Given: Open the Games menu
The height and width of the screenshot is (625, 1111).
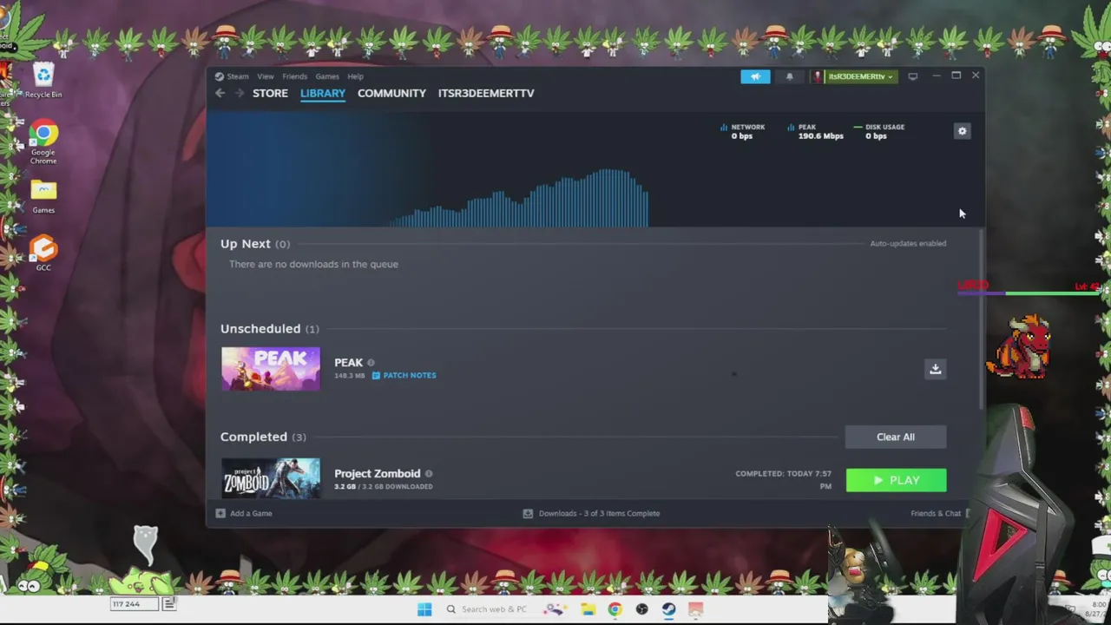Looking at the screenshot, I should [327, 76].
